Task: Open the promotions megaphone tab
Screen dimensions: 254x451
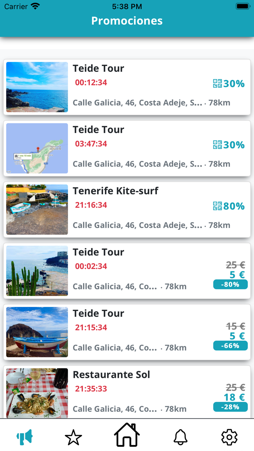Action: click(25, 437)
